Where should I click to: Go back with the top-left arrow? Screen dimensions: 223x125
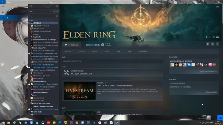coord(3,2)
